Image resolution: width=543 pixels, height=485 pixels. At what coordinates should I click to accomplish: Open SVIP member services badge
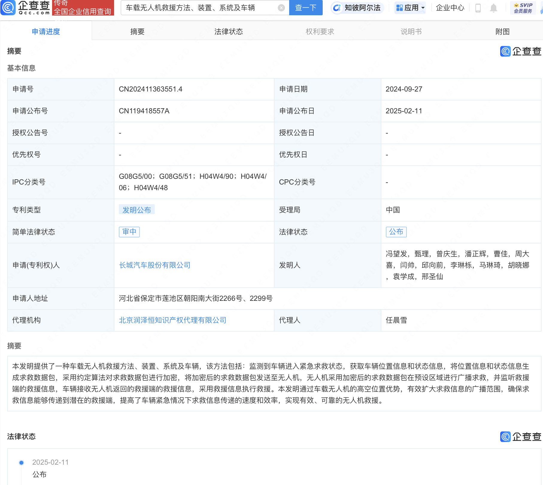[523, 8]
